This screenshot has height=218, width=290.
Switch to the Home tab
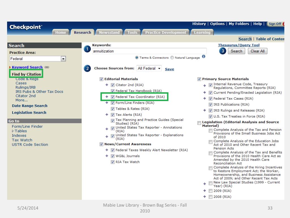tap(61, 32)
